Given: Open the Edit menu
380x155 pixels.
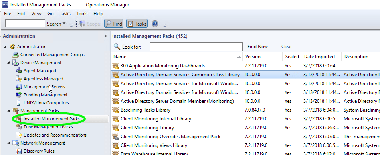Looking at the screenshot, I should [21, 14].
